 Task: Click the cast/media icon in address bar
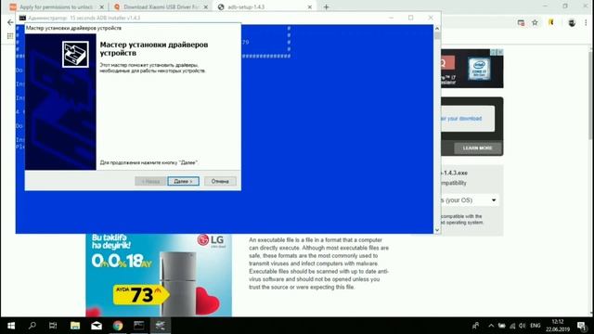[521, 22]
